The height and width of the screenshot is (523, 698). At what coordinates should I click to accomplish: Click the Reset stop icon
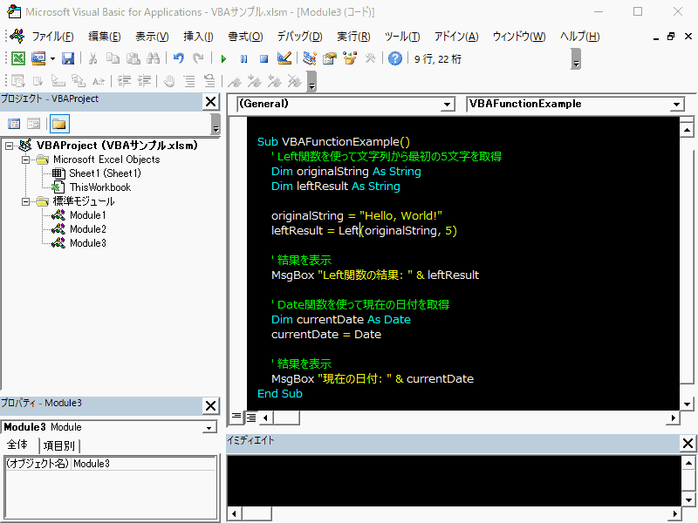coord(264,58)
